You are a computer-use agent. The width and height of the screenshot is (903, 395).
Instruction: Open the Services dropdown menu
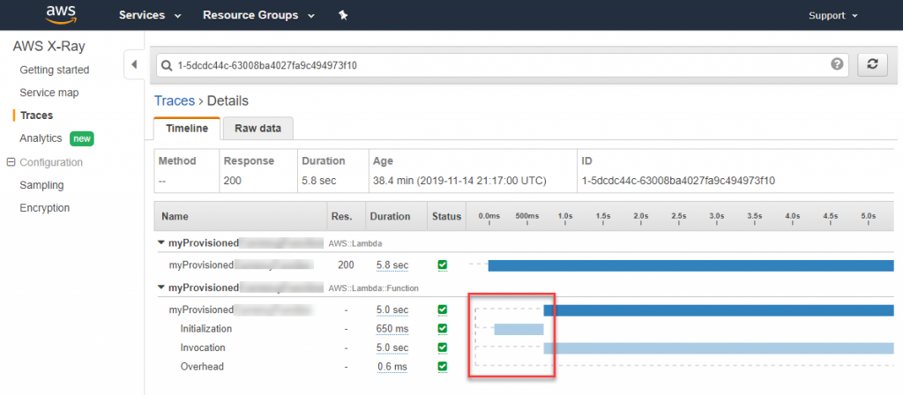pos(150,15)
